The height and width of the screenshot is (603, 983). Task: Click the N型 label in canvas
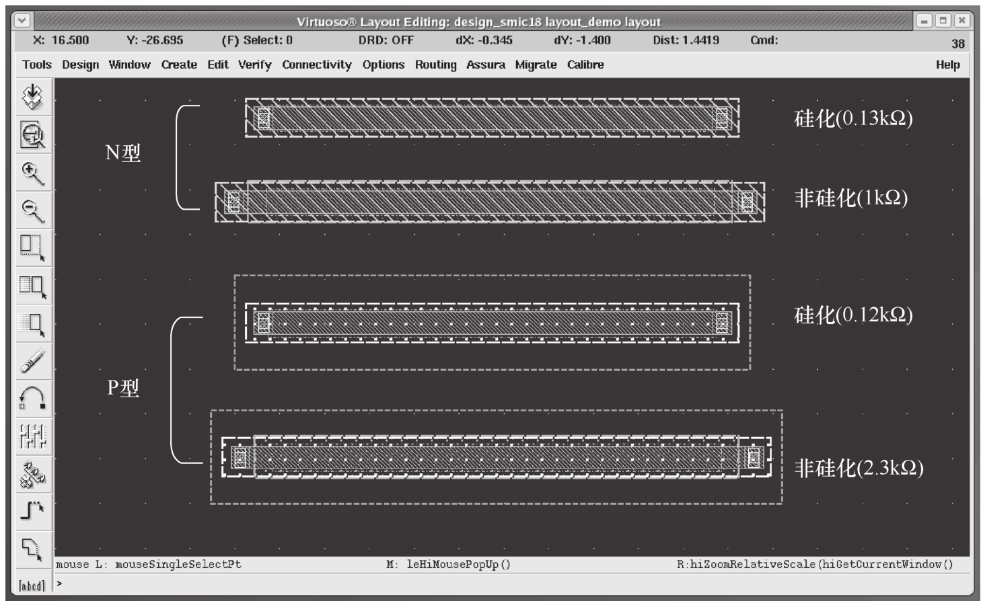tap(123, 153)
